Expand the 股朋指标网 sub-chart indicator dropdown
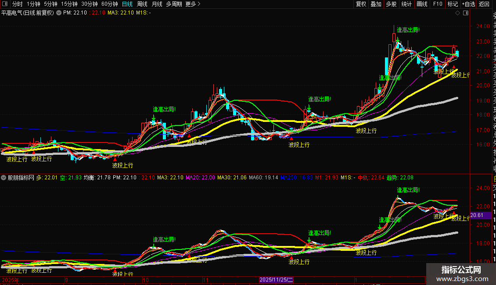This screenshot has width=496, height=285. click(x=4, y=178)
